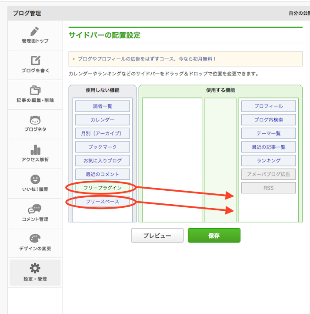Click the プロフィール module in the used column
Image resolution: width=310 pixels, height=314 pixels.
pyautogui.click(x=268, y=106)
